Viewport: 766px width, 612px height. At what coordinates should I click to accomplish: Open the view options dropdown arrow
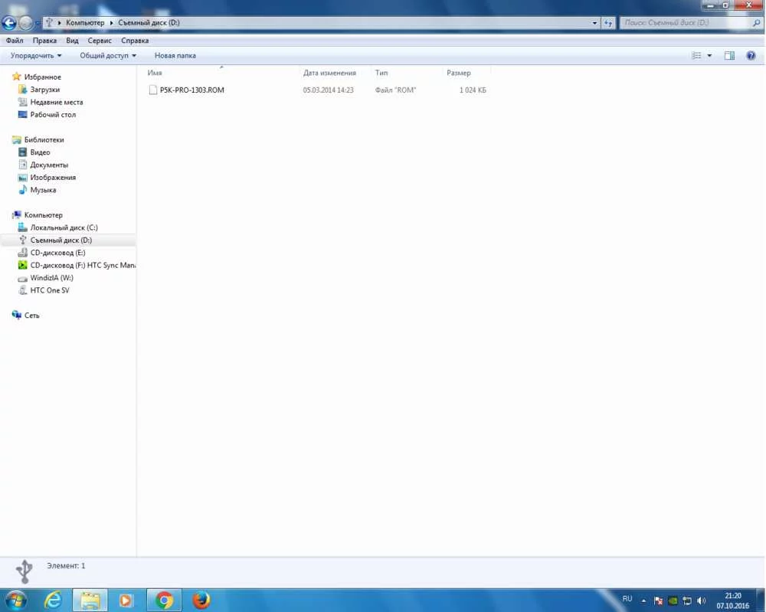709,56
